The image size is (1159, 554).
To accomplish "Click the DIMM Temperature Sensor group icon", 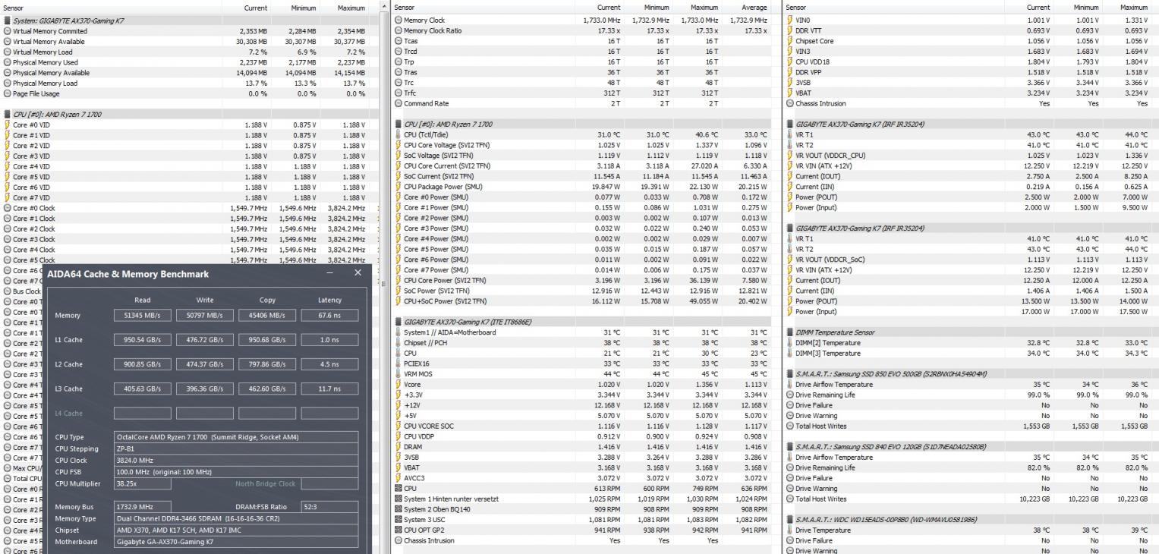I will pyautogui.click(x=790, y=332).
